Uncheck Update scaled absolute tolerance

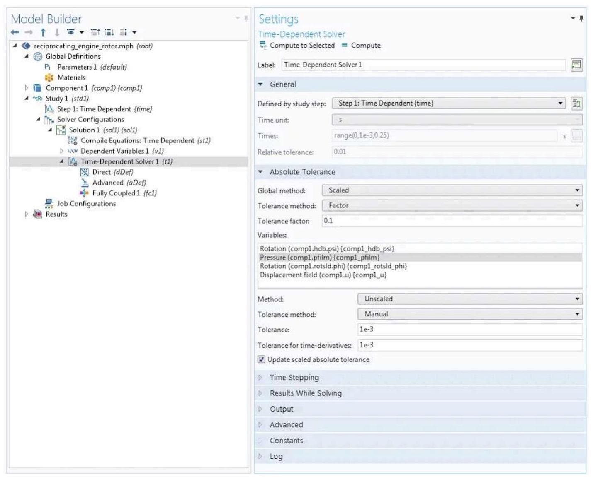pos(261,359)
